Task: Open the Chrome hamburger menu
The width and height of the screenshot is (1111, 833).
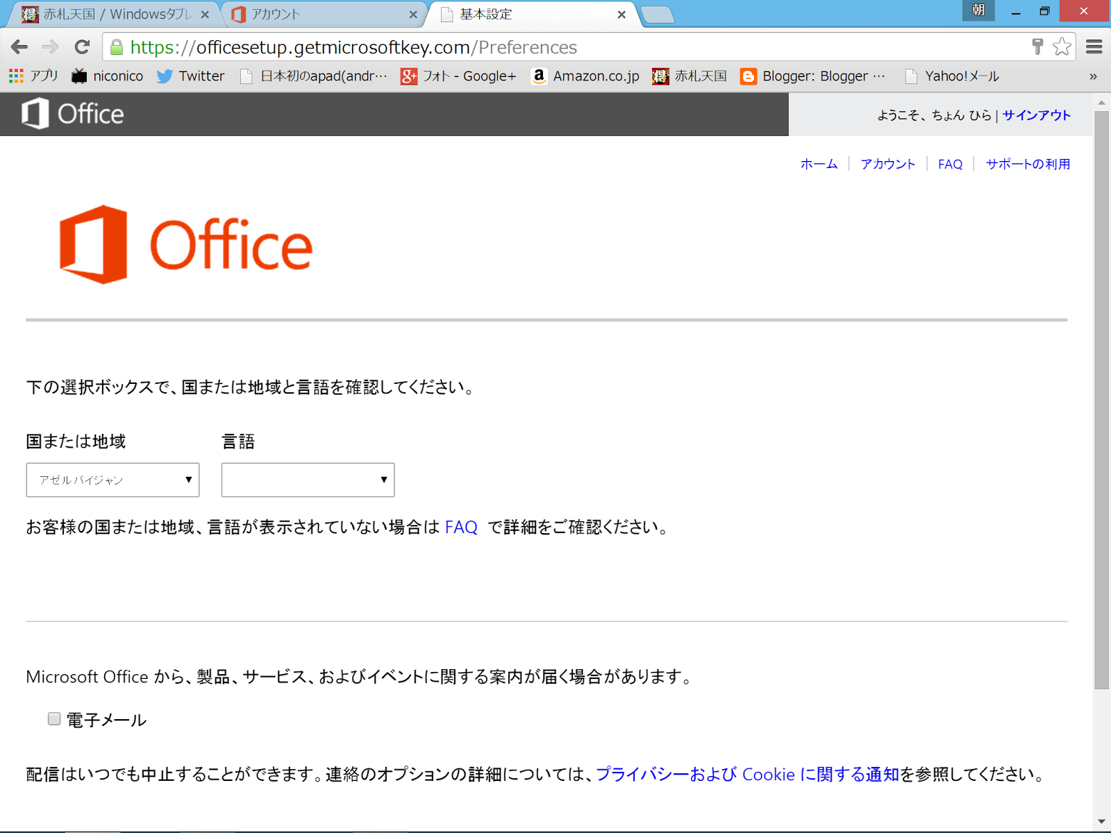Action: tap(1094, 47)
